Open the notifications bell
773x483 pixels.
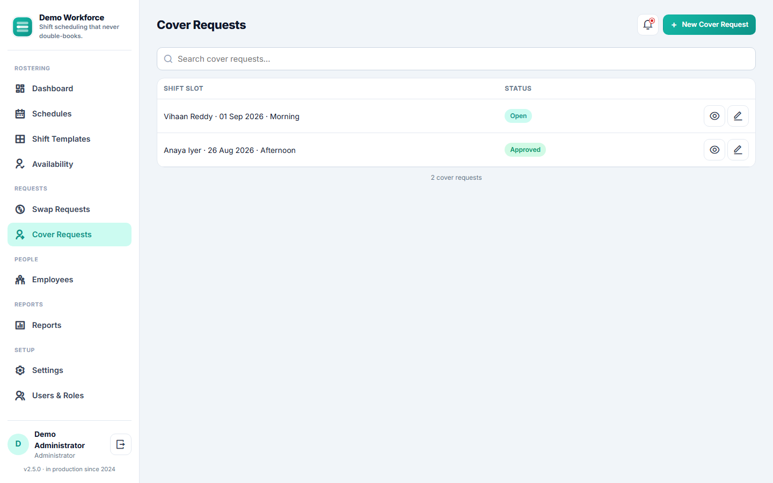[x=648, y=25]
